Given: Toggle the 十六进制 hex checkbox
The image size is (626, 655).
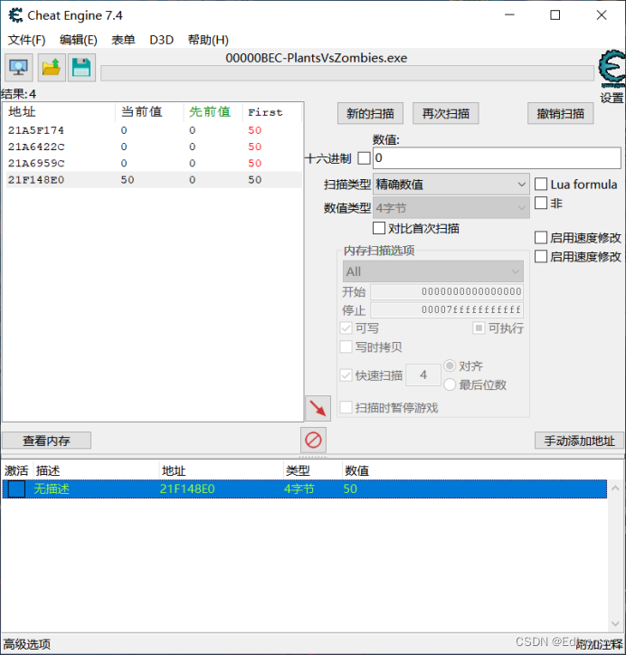Looking at the screenshot, I should coord(364,158).
